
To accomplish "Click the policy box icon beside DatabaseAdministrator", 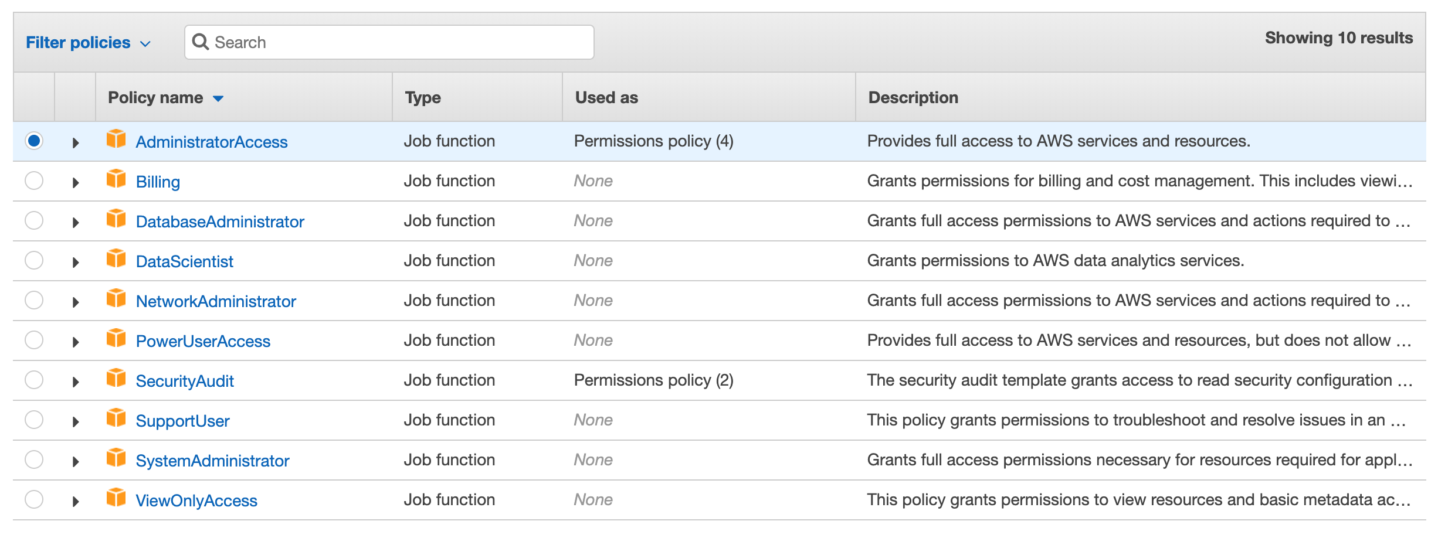I will [x=116, y=219].
